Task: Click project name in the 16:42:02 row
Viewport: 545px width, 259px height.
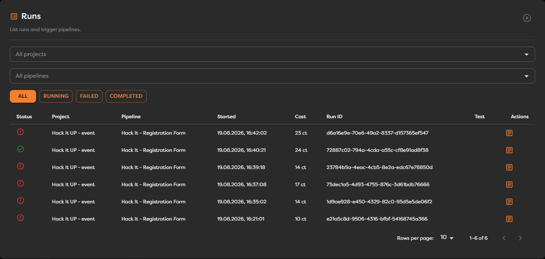Action: 73,133
